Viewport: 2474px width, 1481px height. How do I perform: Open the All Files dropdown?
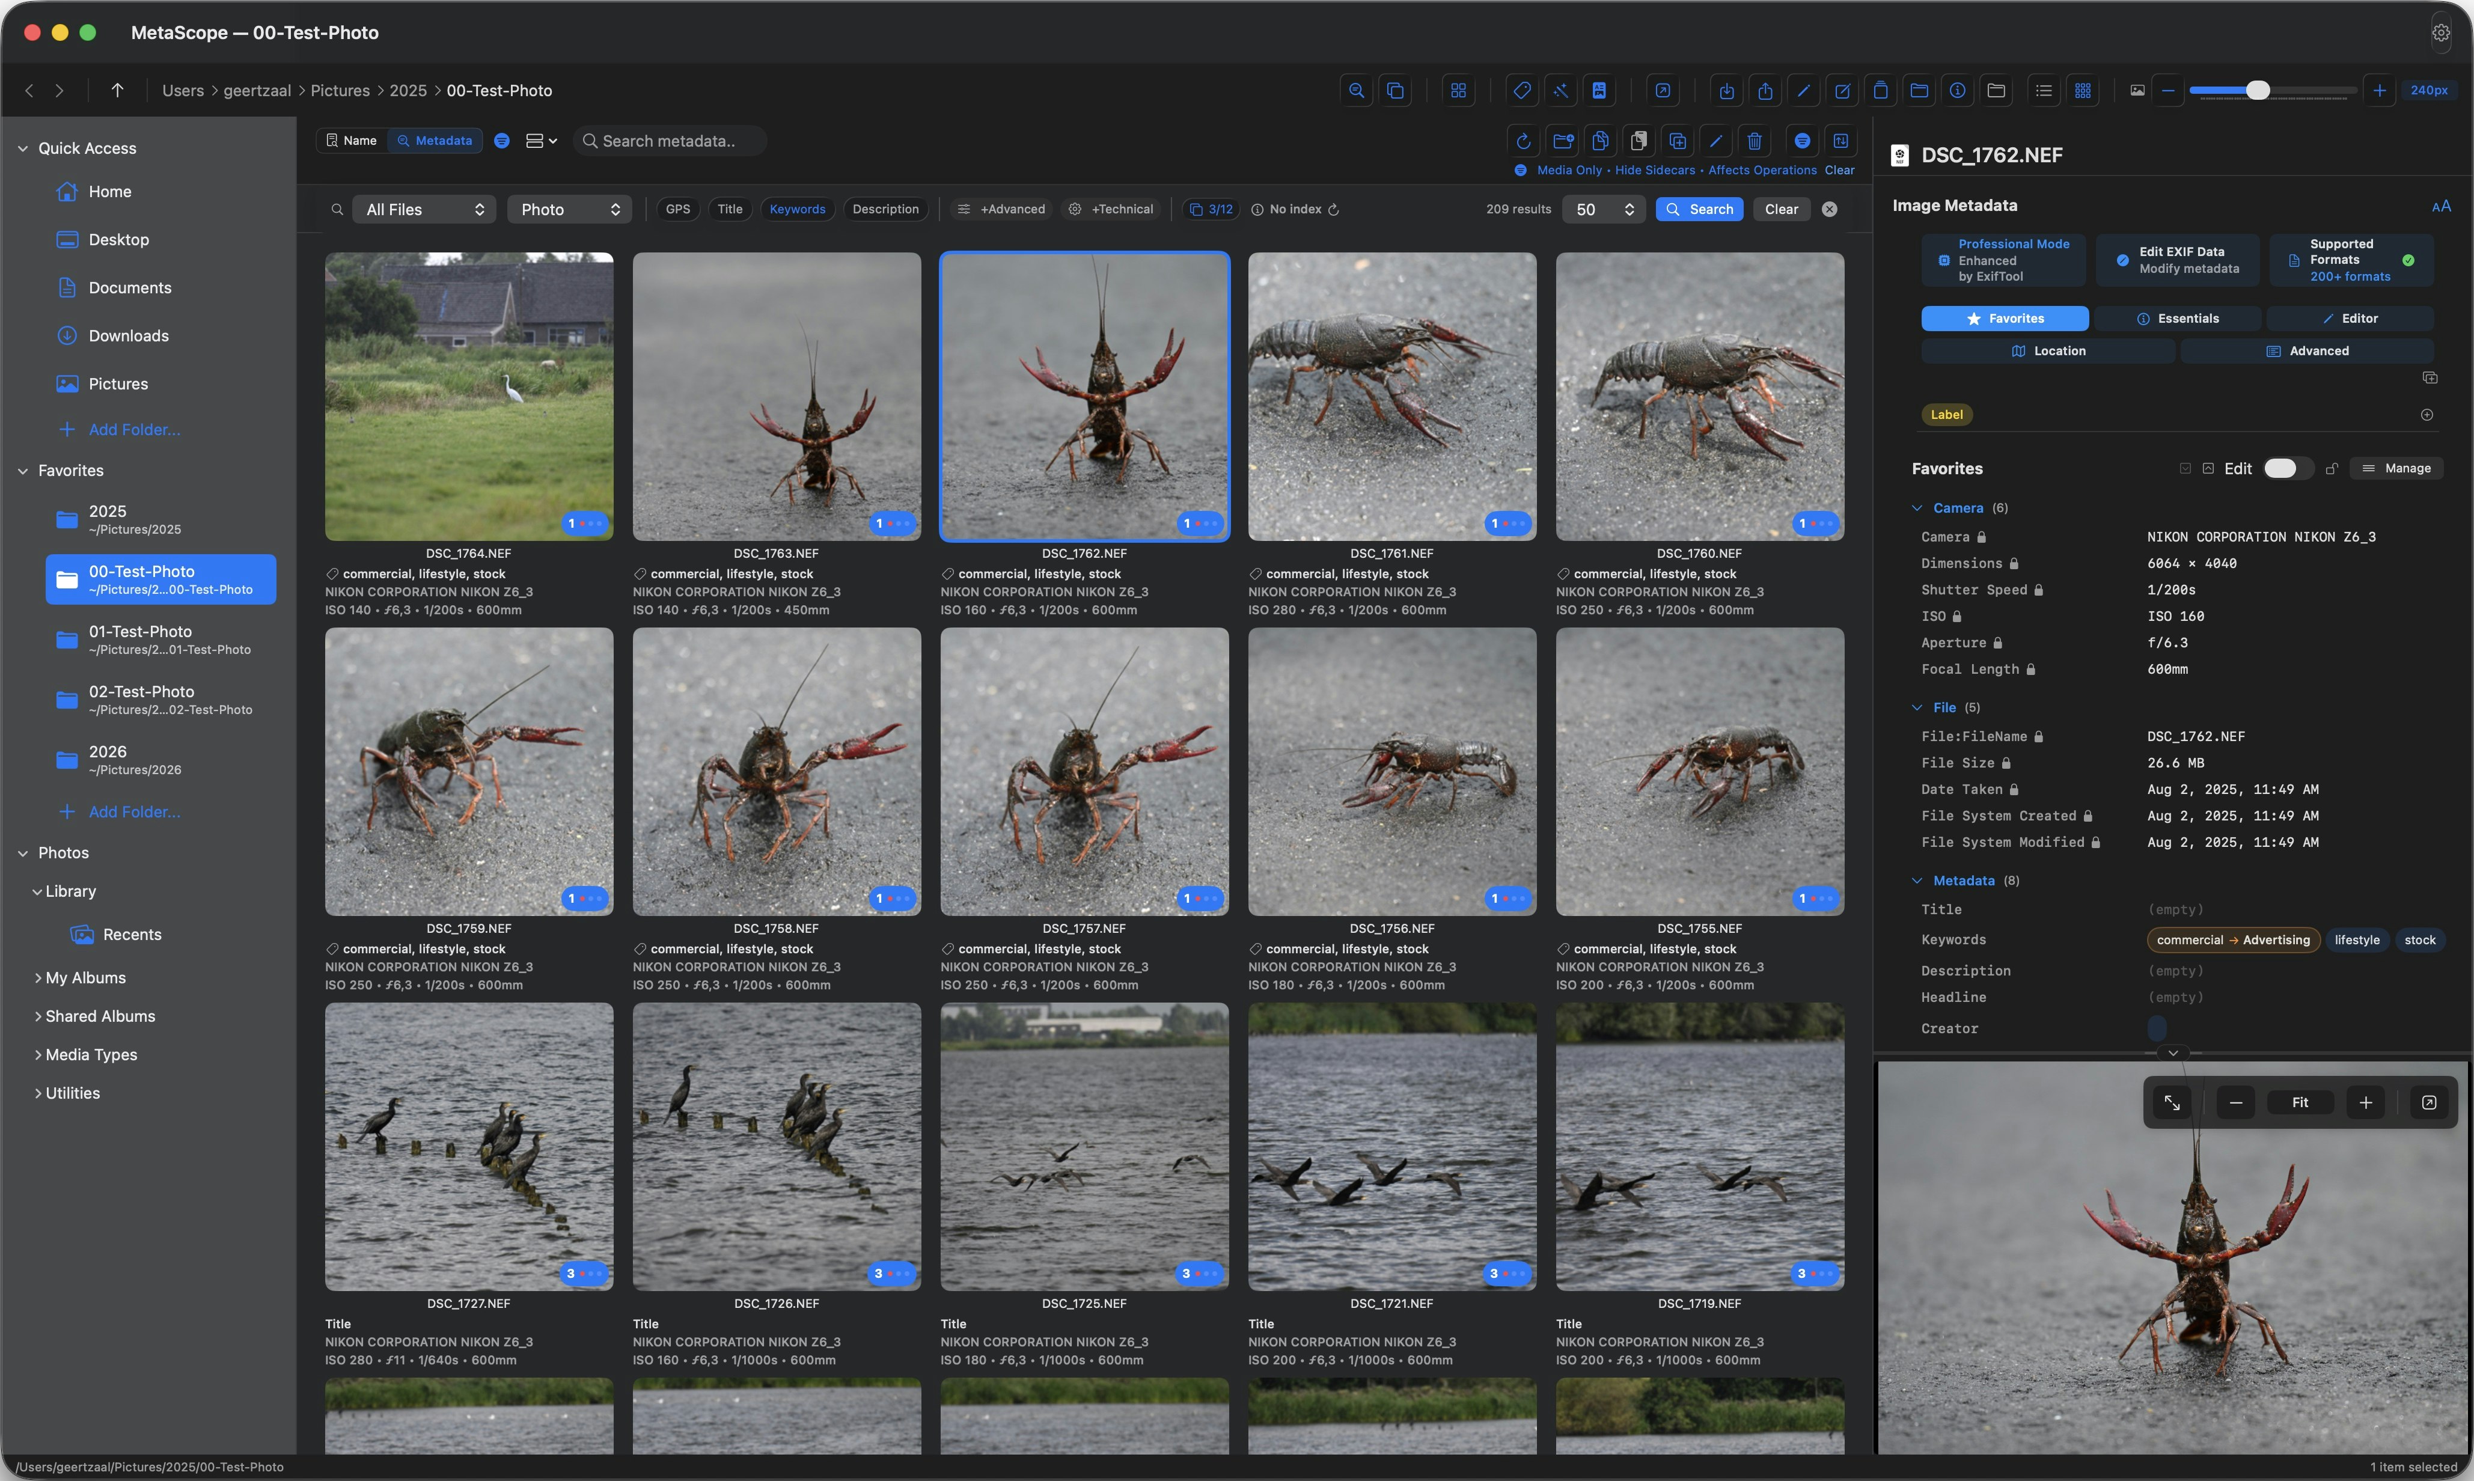(425, 210)
